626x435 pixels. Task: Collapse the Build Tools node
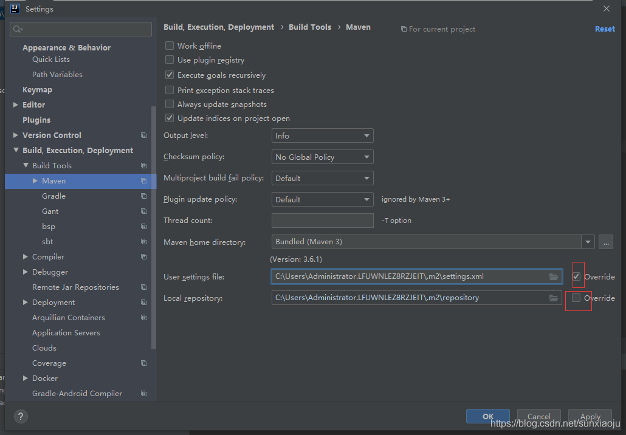click(26, 165)
